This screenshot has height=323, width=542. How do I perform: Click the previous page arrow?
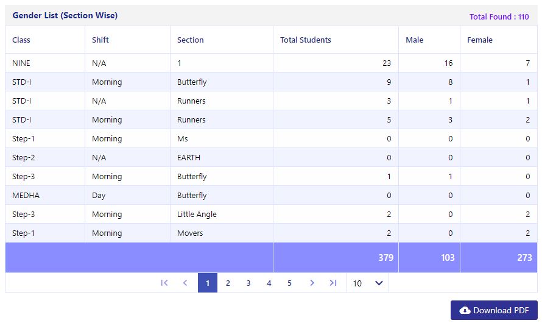[x=185, y=283]
